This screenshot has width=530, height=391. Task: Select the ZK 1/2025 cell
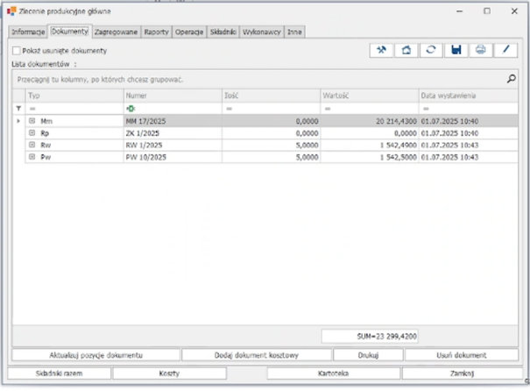(x=173, y=133)
